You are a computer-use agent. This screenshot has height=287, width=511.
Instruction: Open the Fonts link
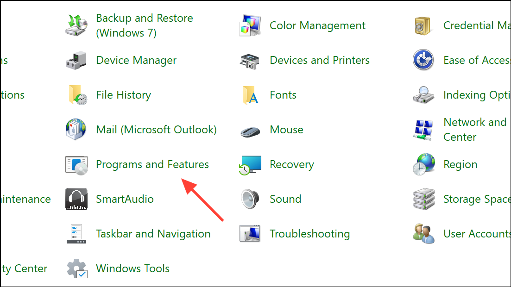click(x=283, y=95)
